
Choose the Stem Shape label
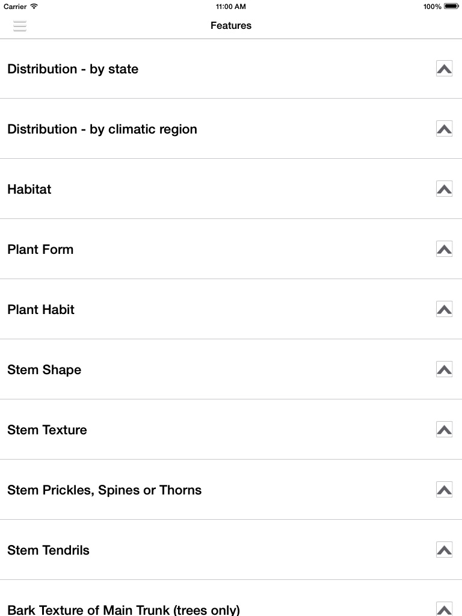click(45, 370)
